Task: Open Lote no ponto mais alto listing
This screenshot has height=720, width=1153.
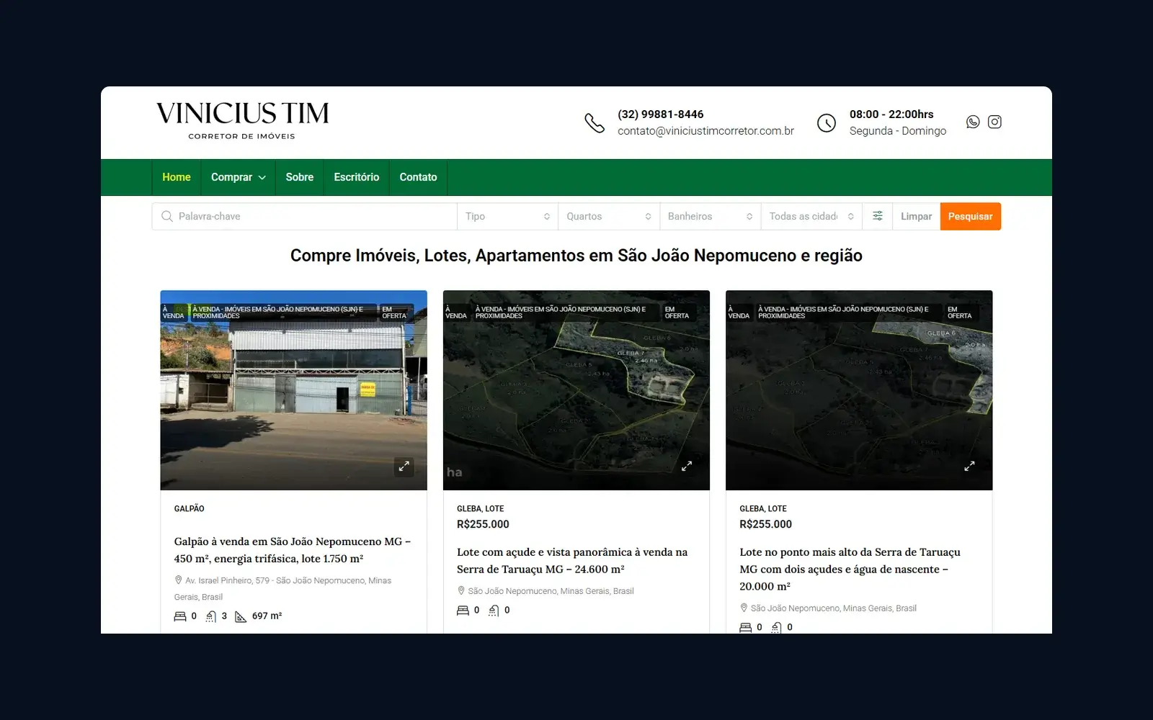Action: tap(850, 569)
